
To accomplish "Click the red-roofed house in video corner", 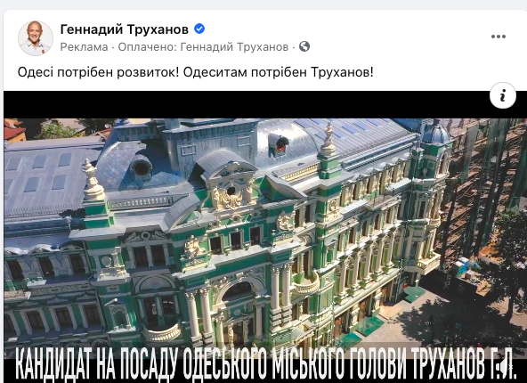I will (14, 131).
